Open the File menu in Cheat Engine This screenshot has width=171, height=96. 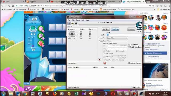click(69, 20)
